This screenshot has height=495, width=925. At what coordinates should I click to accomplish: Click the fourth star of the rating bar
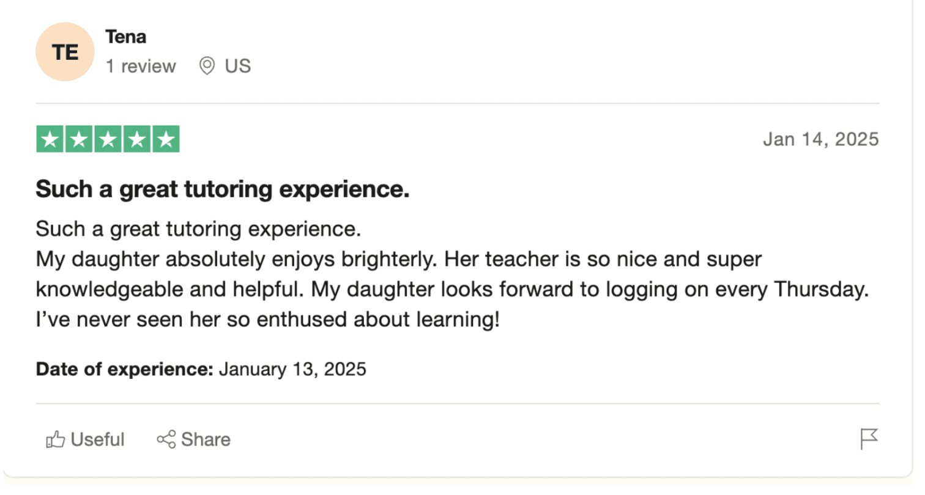tap(137, 139)
